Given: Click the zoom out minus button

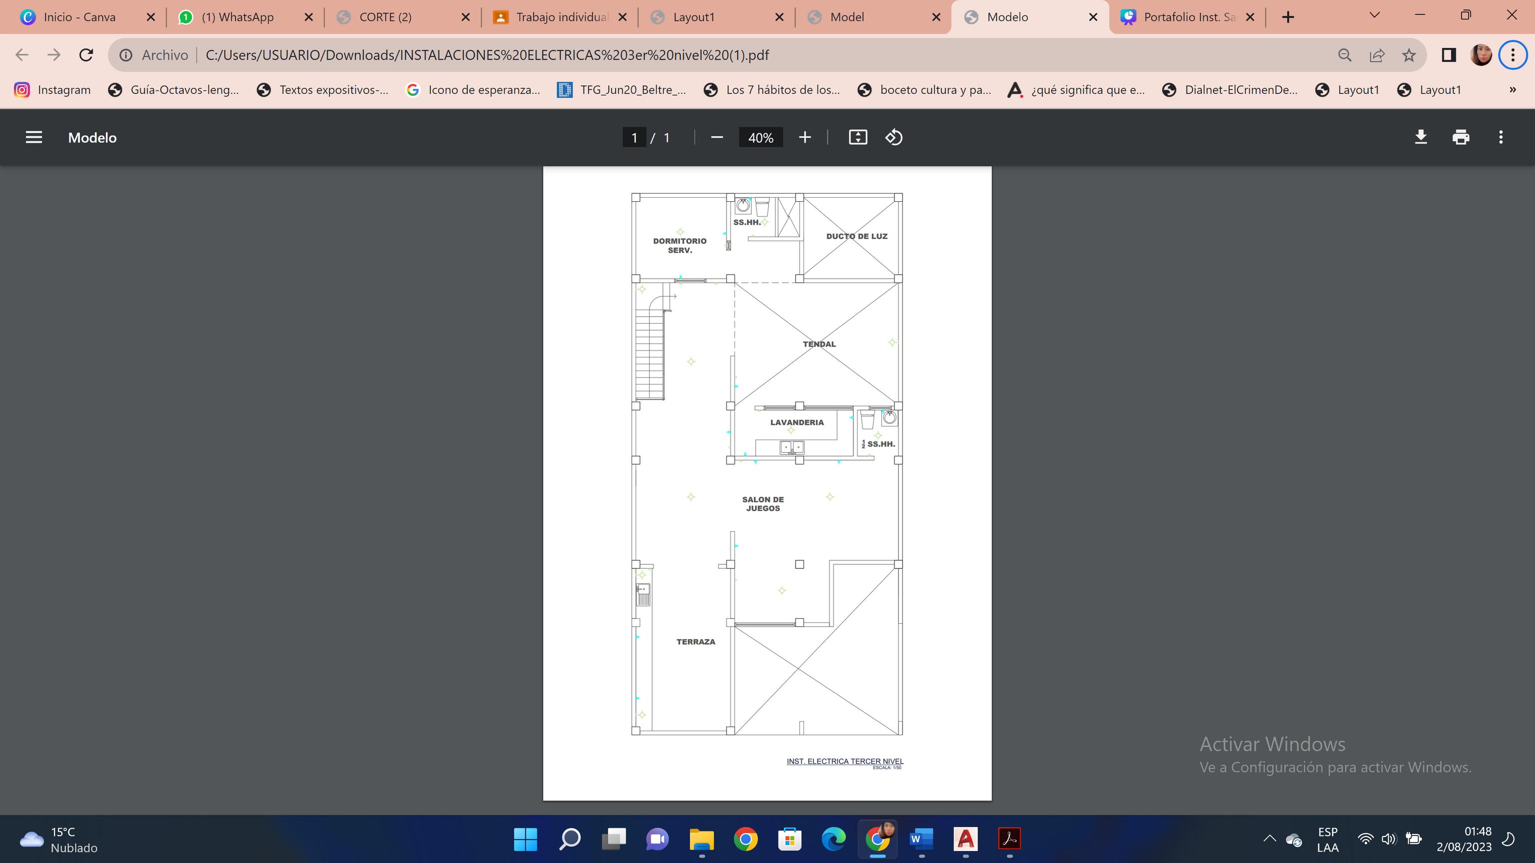Looking at the screenshot, I should click(717, 137).
